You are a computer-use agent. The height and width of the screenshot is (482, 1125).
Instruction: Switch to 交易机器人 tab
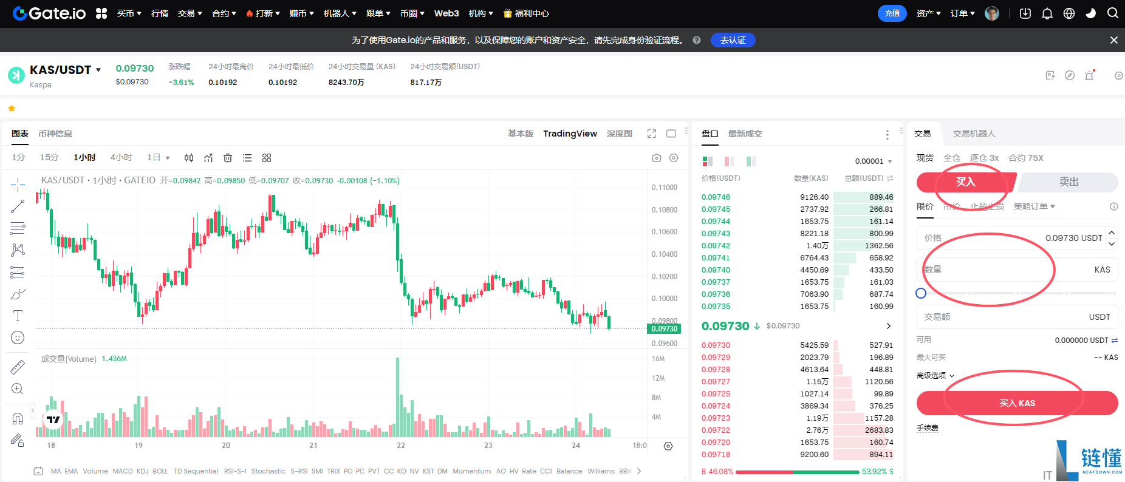[x=974, y=134]
